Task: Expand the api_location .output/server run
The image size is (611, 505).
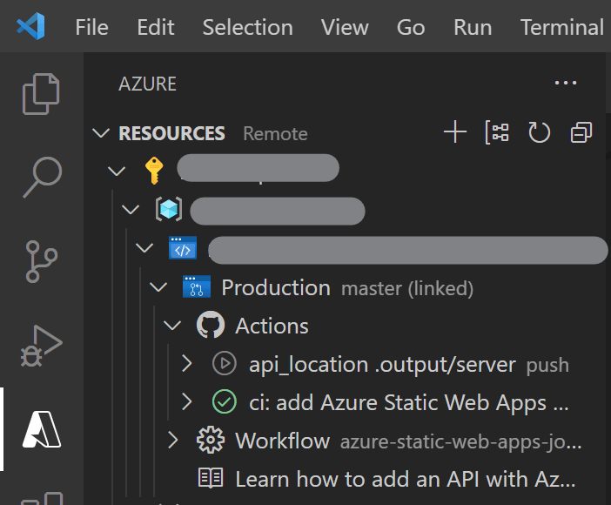Action: point(187,363)
